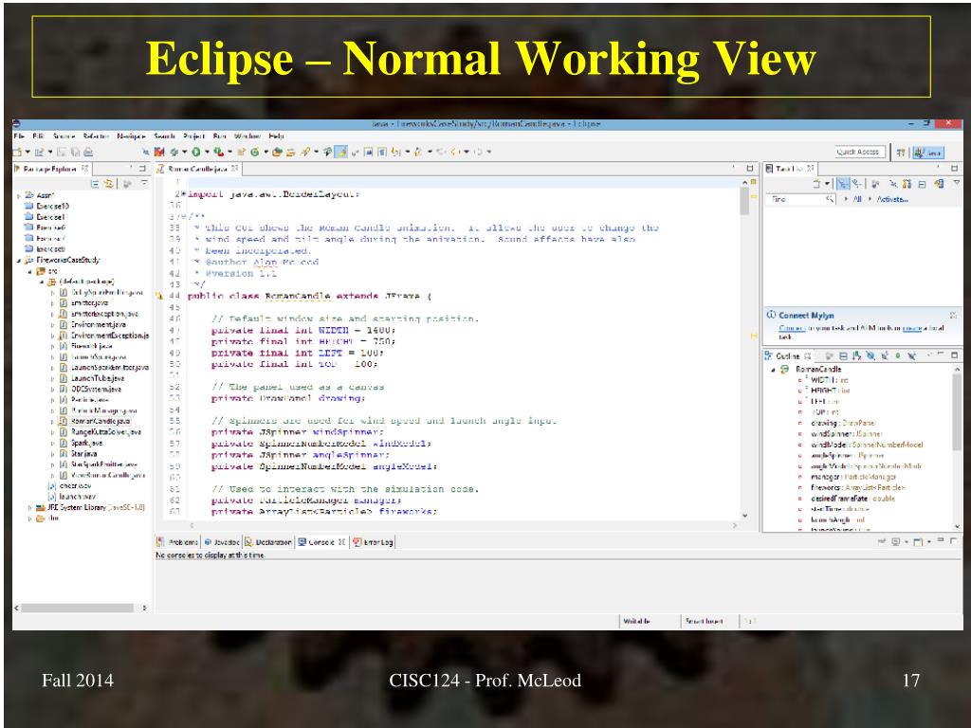The height and width of the screenshot is (728, 971).
Task: Open the Project menu
Action: pyautogui.click(x=193, y=136)
